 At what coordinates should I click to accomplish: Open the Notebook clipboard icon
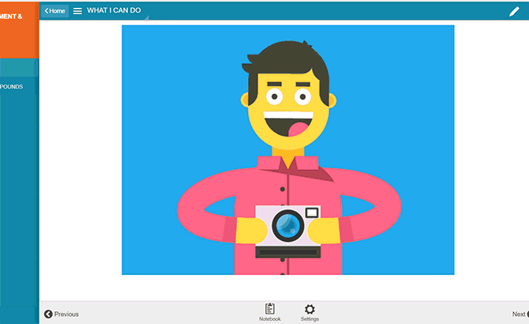[x=270, y=309]
